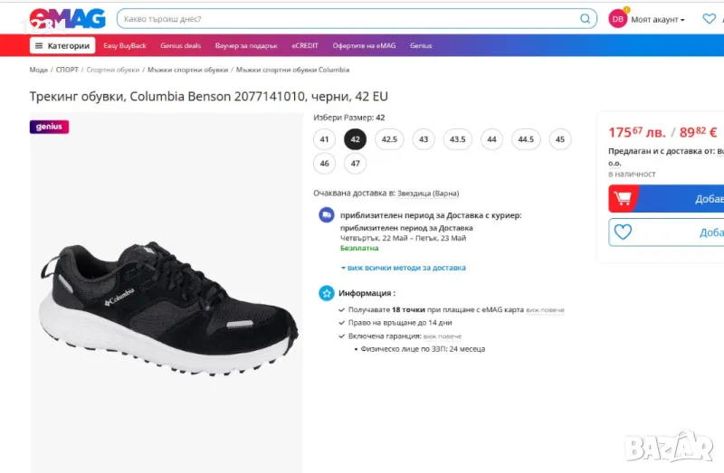The image size is (724, 473).
Task: Open the Категории dropdown menu
Action: 62,45
